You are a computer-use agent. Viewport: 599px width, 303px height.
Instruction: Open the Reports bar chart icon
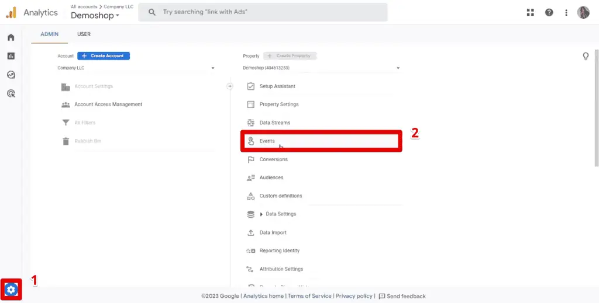11,56
